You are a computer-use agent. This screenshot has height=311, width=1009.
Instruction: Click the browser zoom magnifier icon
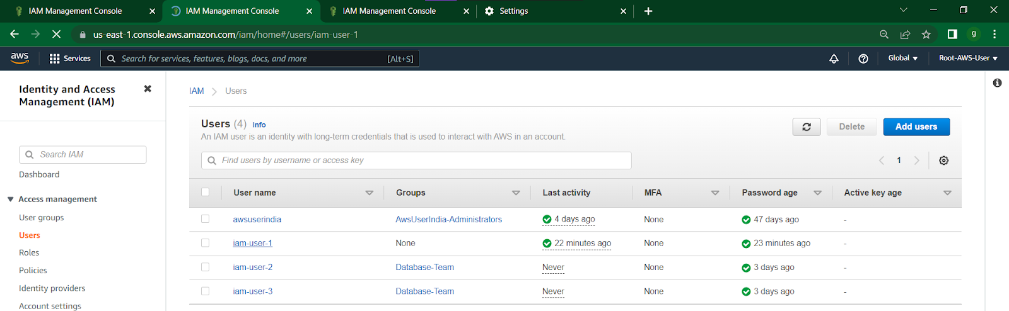[884, 35]
